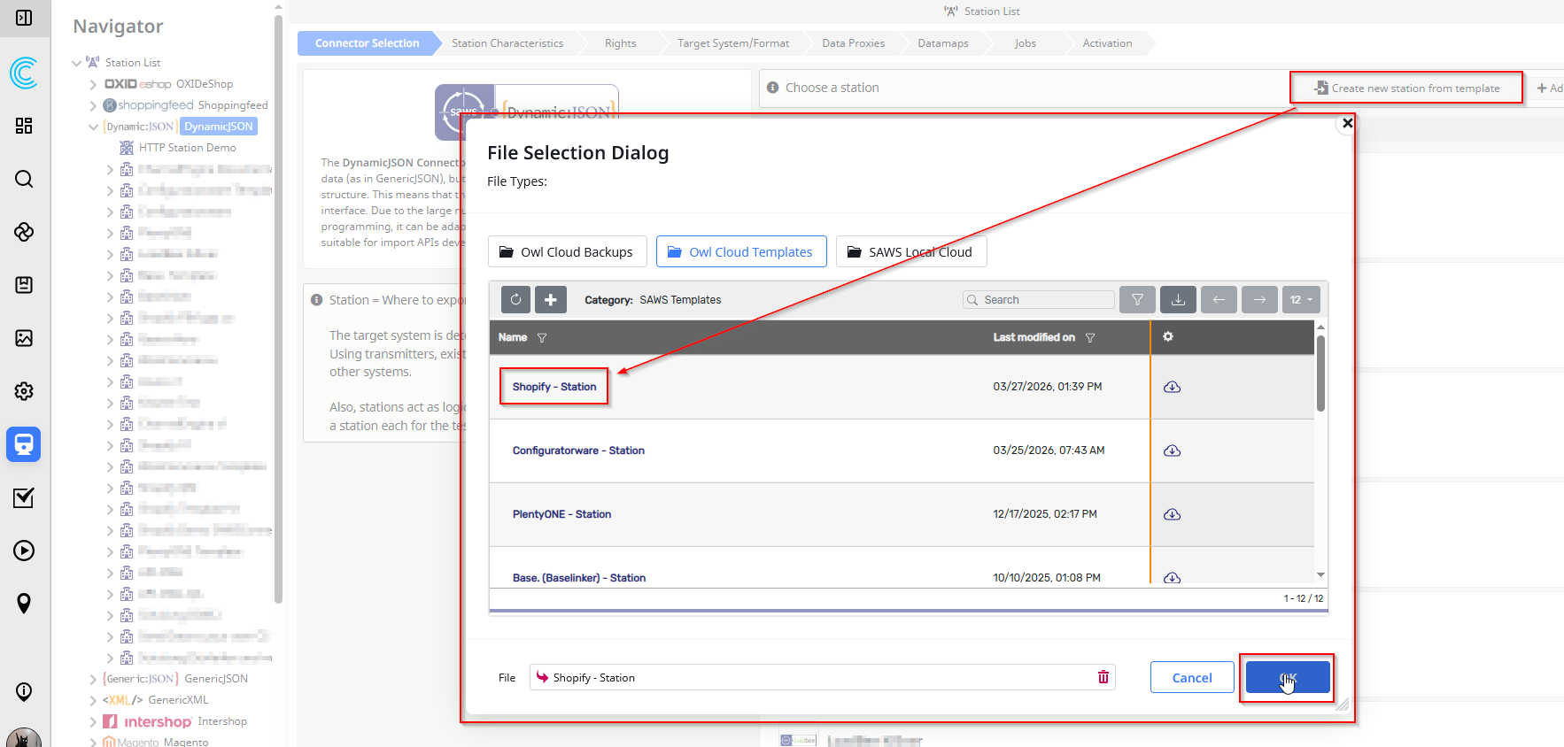Select HTTP Station Demo in Navigator
1564x747 pixels.
tap(187, 148)
